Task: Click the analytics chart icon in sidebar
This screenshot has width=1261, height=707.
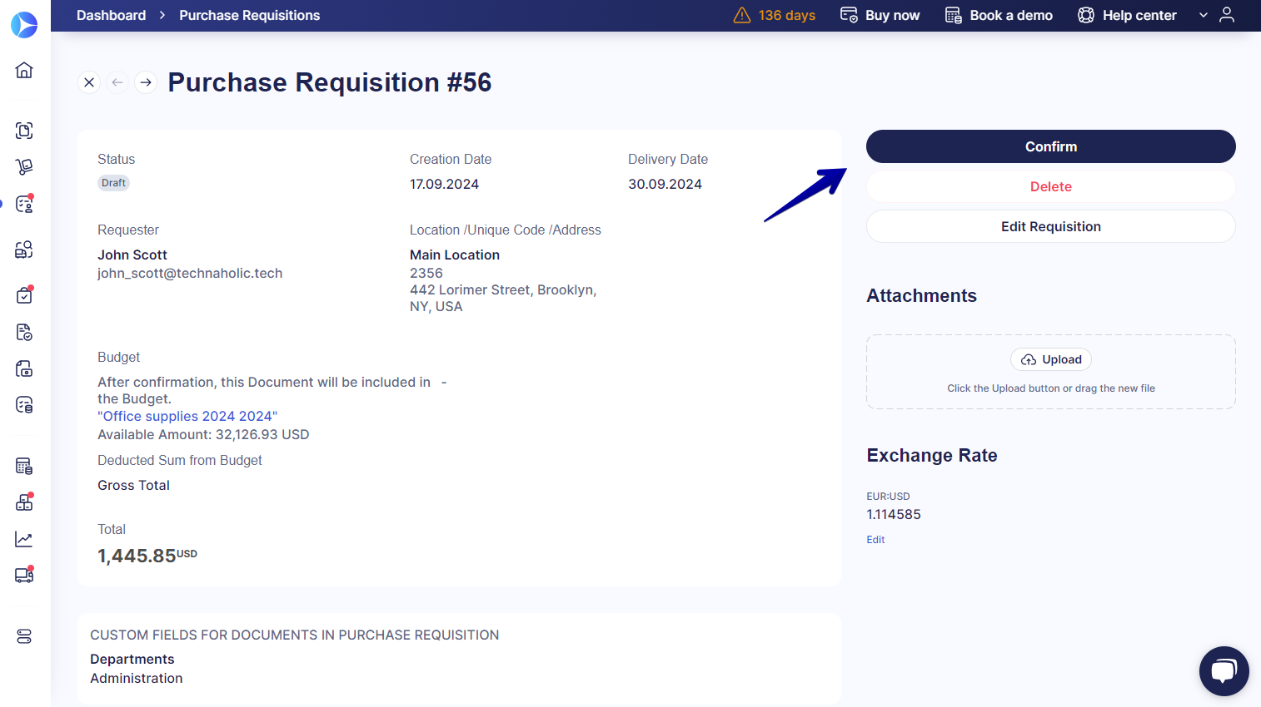Action: click(24, 538)
